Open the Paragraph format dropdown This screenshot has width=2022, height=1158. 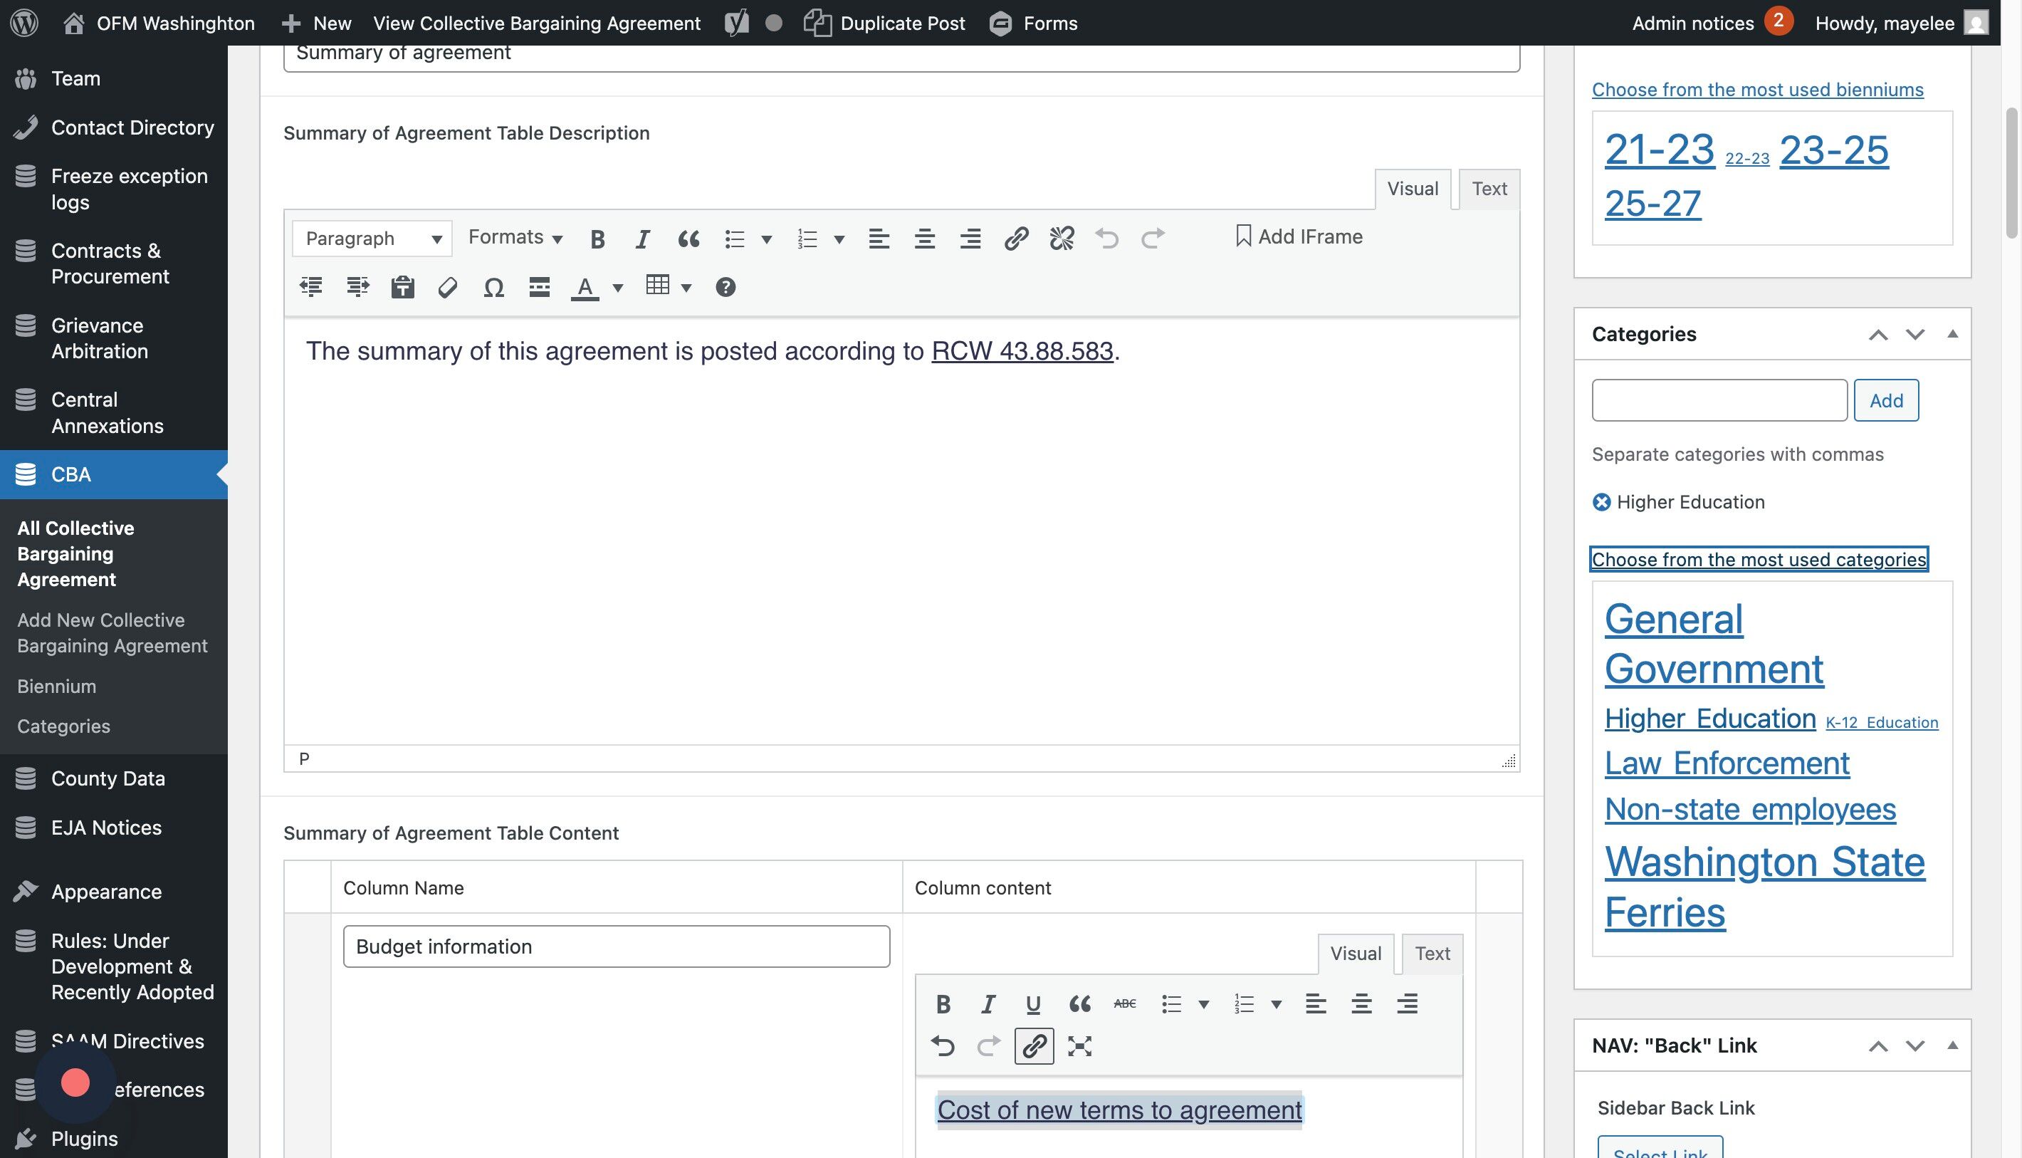coord(372,239)
